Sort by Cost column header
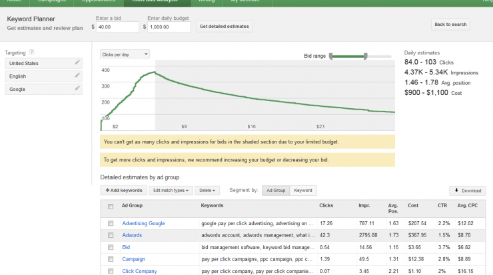Image resolution: width=493 pixels, height=275 pixels. 413,205
